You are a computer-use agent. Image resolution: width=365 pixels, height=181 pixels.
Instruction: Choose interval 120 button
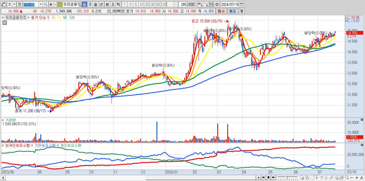click(x=163, y=4)
